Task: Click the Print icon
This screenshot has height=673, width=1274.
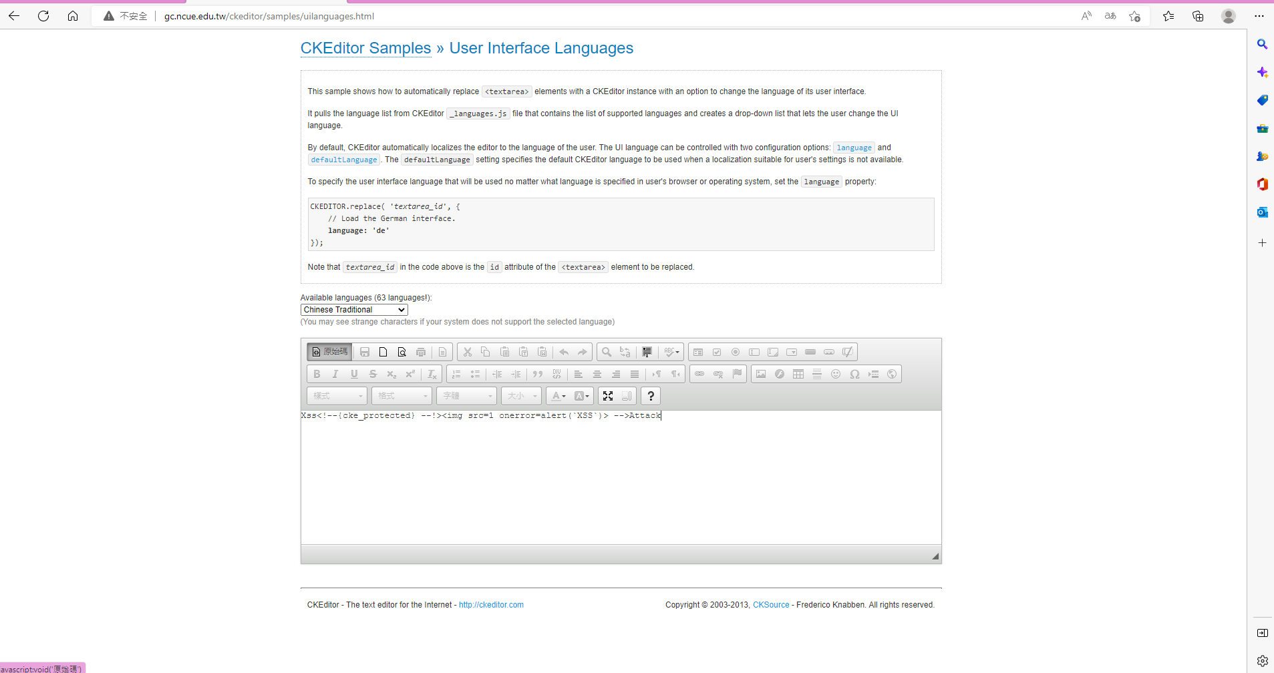Action: 421,352
